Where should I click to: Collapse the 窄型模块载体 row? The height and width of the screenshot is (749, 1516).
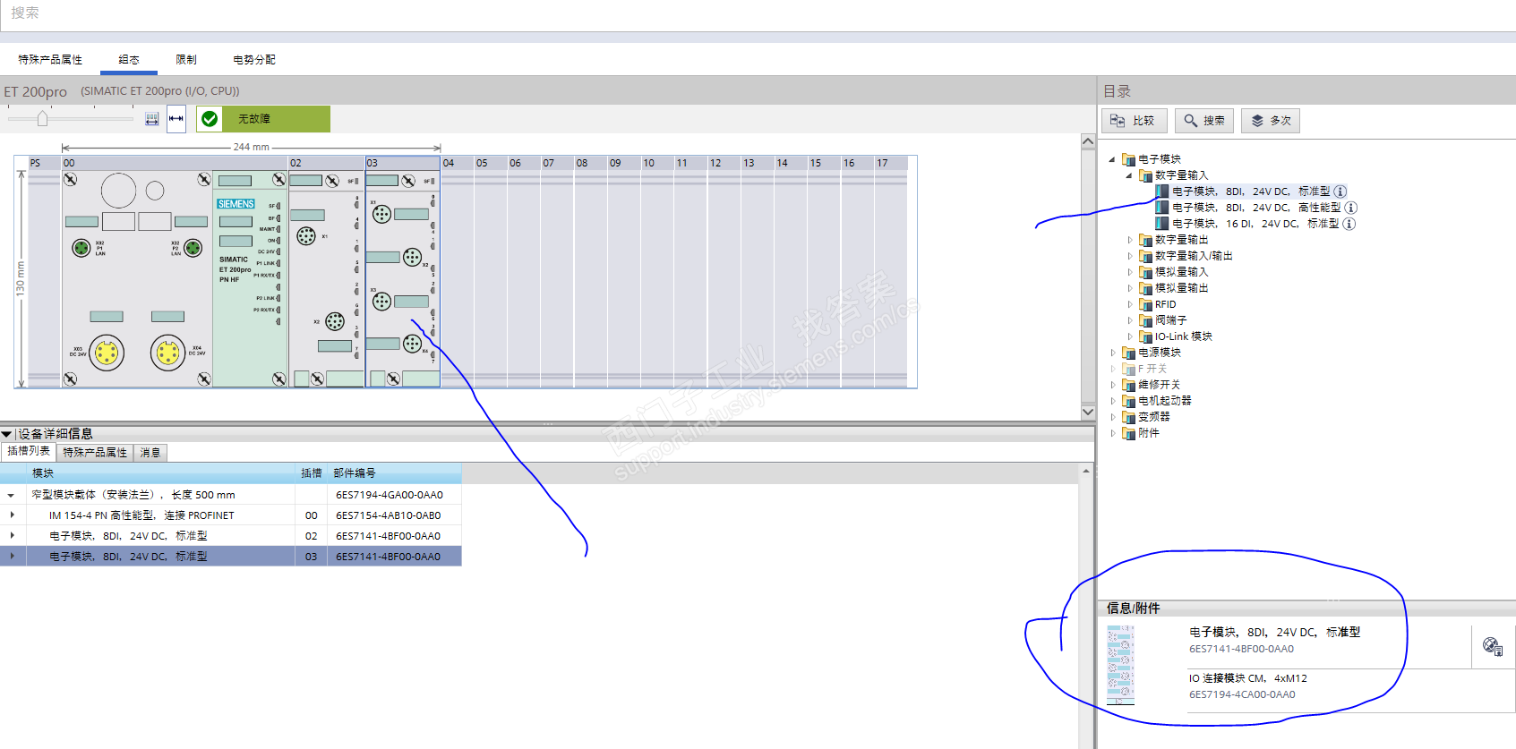(11, 495)
